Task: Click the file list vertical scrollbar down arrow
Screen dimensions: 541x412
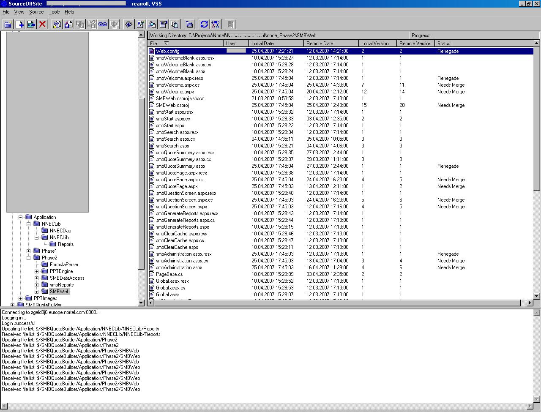Action: [x=537, y=296]
